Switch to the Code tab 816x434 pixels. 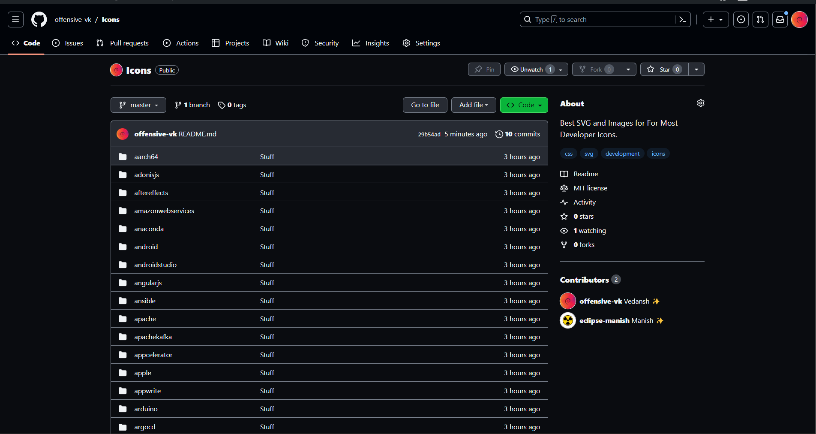pos(26,43)
